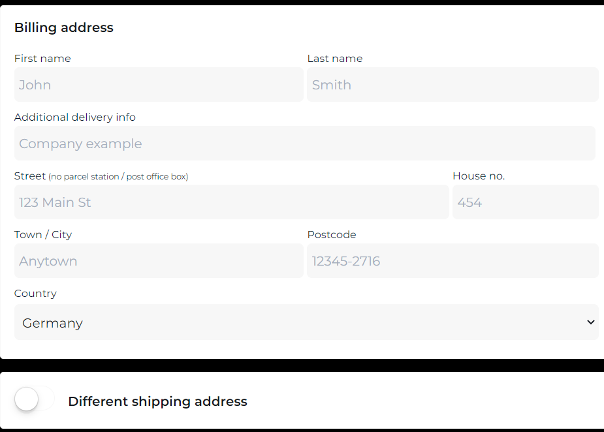The width and height of the screenshot is (604, 432).
Task: Click the Street field showing 123 Main St
Action: (x=232, y=202)
